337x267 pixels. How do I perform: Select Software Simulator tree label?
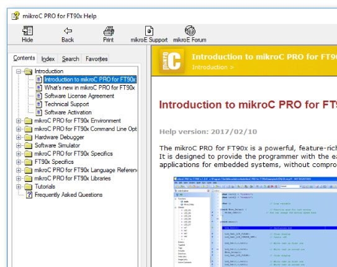pyautogui.click(x=57, y=145)
